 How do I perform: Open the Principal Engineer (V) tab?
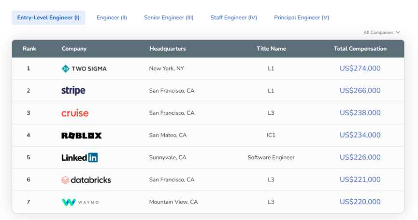(x=302, y=18)
